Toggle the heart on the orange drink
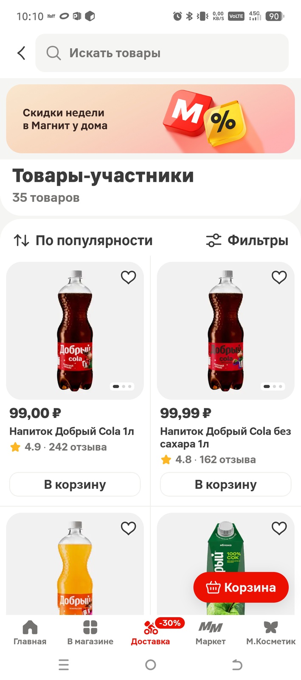Image resolution: width=301 pixels, height=680 pixels. [128, 528]
